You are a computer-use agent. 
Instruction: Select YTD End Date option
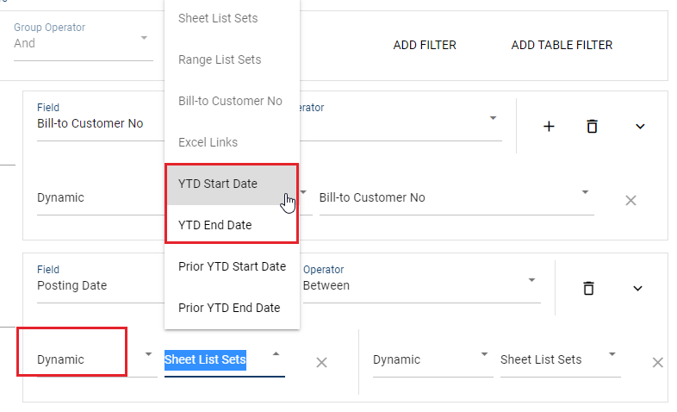pyautogui.click(x=232, y=225)
